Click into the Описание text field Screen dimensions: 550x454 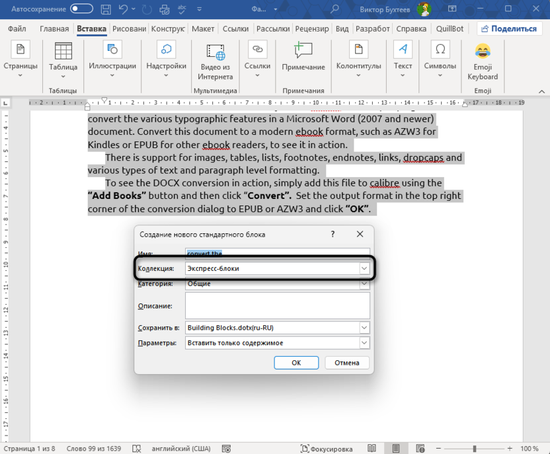point(277,306)
